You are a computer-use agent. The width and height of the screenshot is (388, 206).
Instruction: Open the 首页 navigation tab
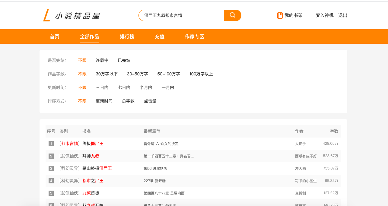point(54,36)
